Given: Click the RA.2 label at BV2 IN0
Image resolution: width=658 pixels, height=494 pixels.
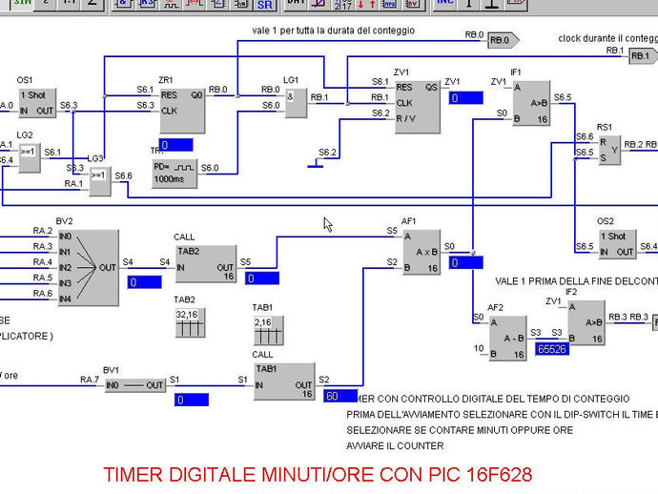Looking at the screenshot, I should point(43,231).
